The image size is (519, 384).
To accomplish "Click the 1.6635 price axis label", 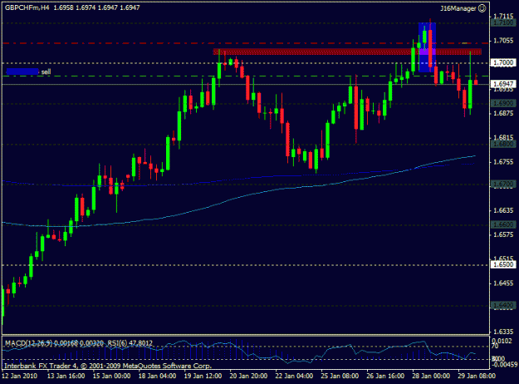I will pyautogui.click(x=503, y=210).
